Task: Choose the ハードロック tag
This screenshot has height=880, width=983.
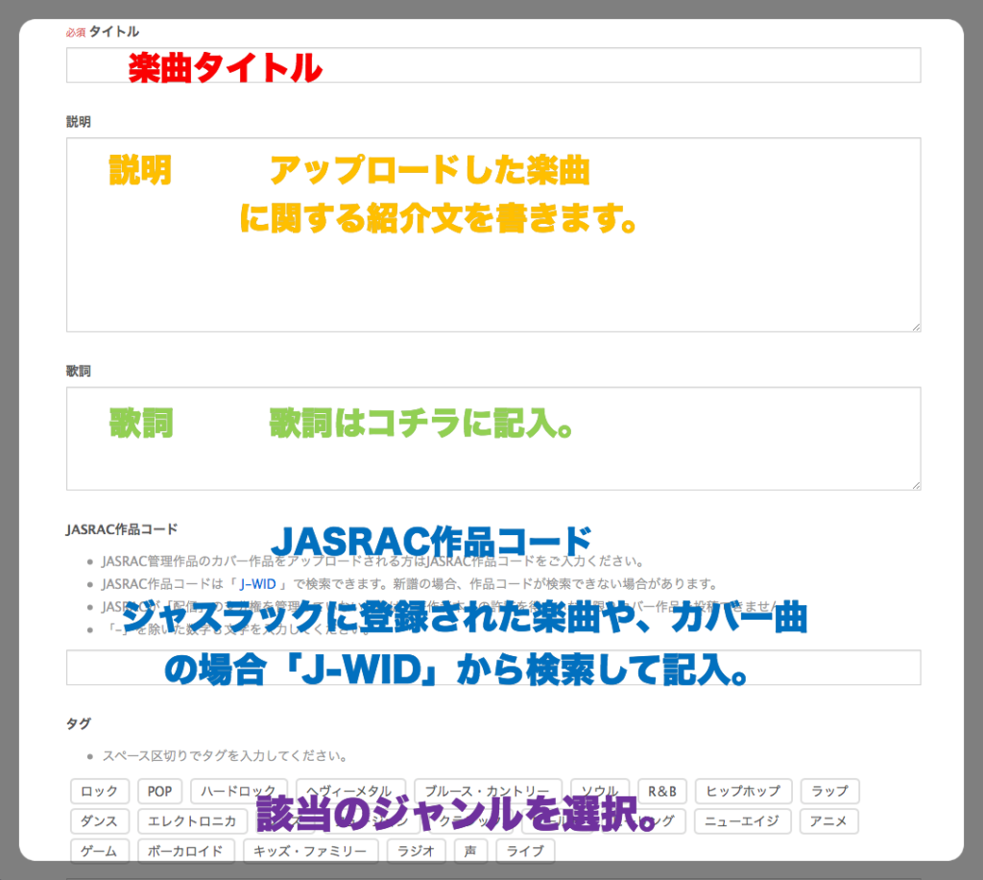Action: click(239, 792)
